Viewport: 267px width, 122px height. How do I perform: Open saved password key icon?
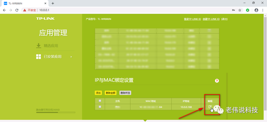tap(233, 10)
